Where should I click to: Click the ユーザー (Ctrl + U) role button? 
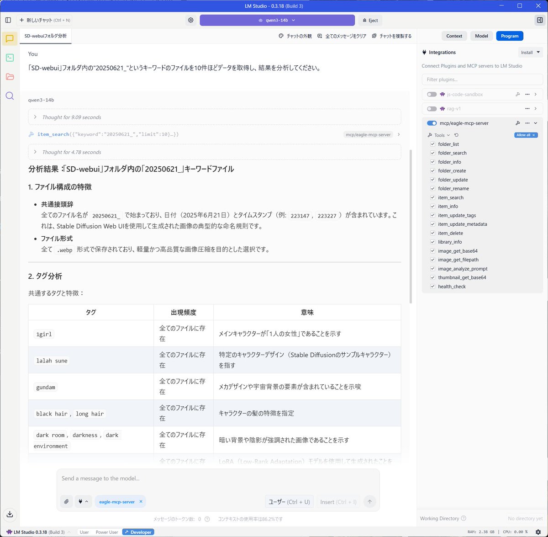coord(289,502)
